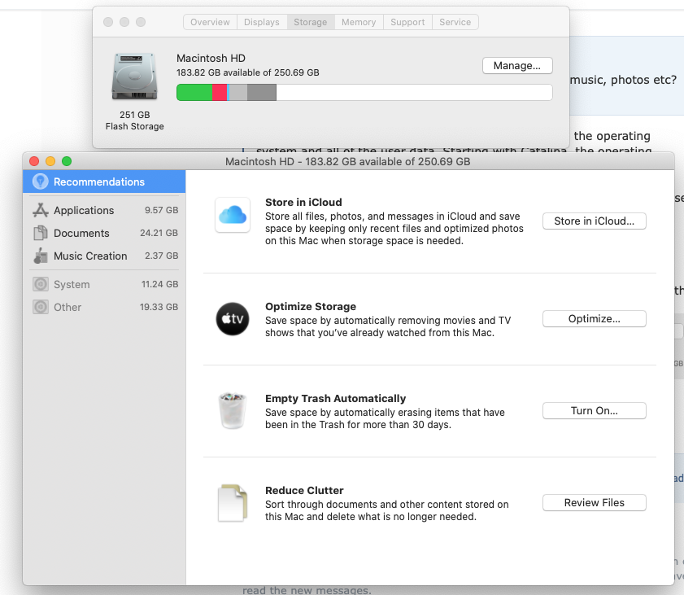The width and height of the screenshot is (684, 595).
Task: Click the Other sidebar icon
Action: click(41, 307)
